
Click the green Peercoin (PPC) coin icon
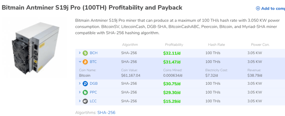coord(85,92)
